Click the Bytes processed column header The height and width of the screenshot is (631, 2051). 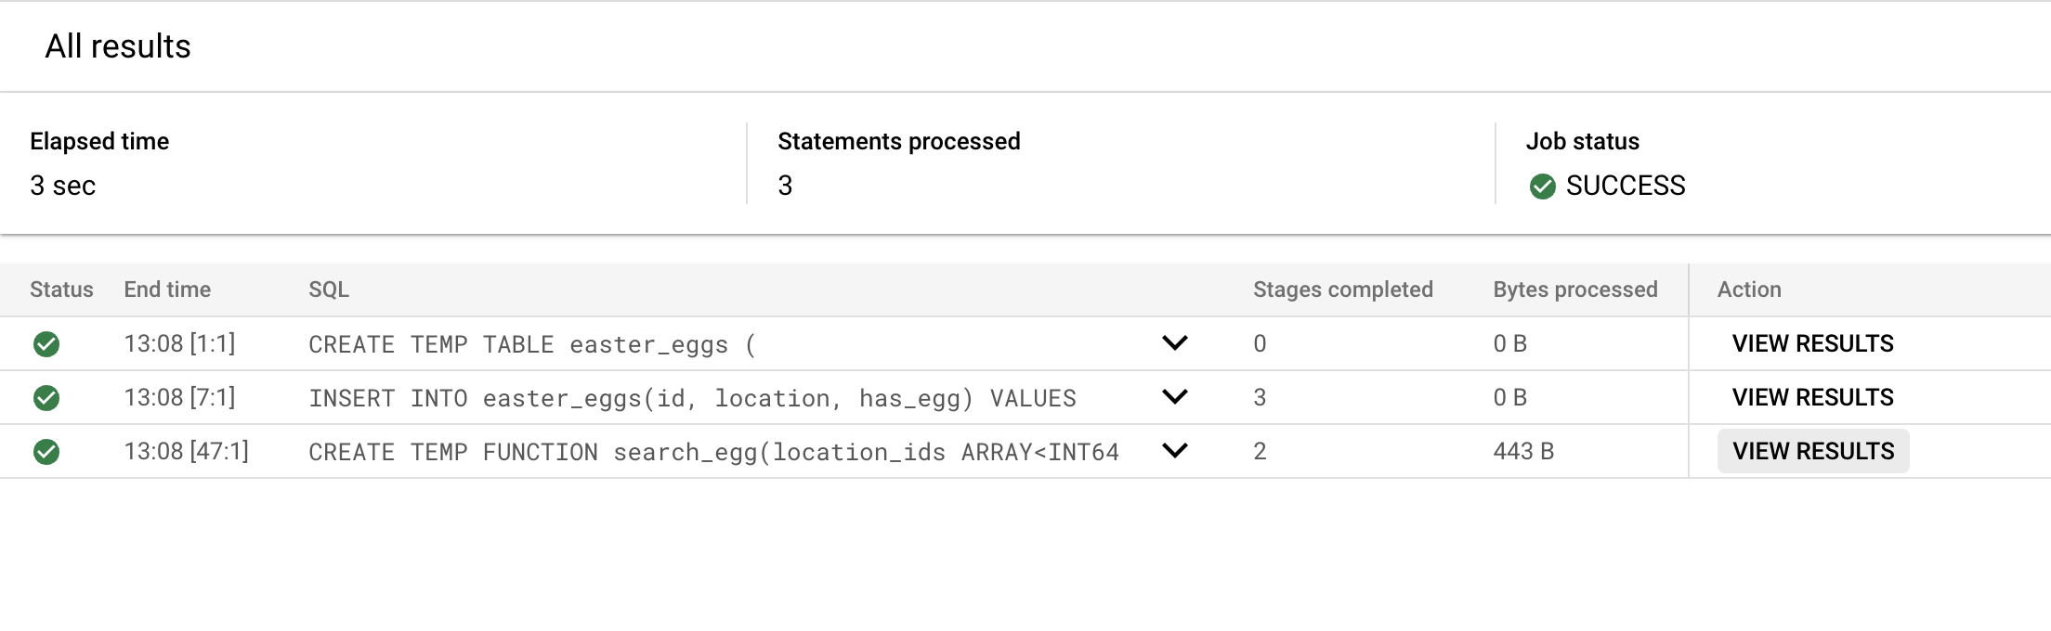click(1574, 290)
